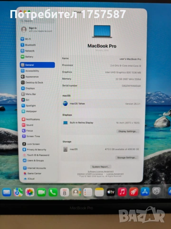This screenshot has width=171, height=229.
Task: Open the ENERGY STAR Compliance link
Action: [x=90, y=174]
